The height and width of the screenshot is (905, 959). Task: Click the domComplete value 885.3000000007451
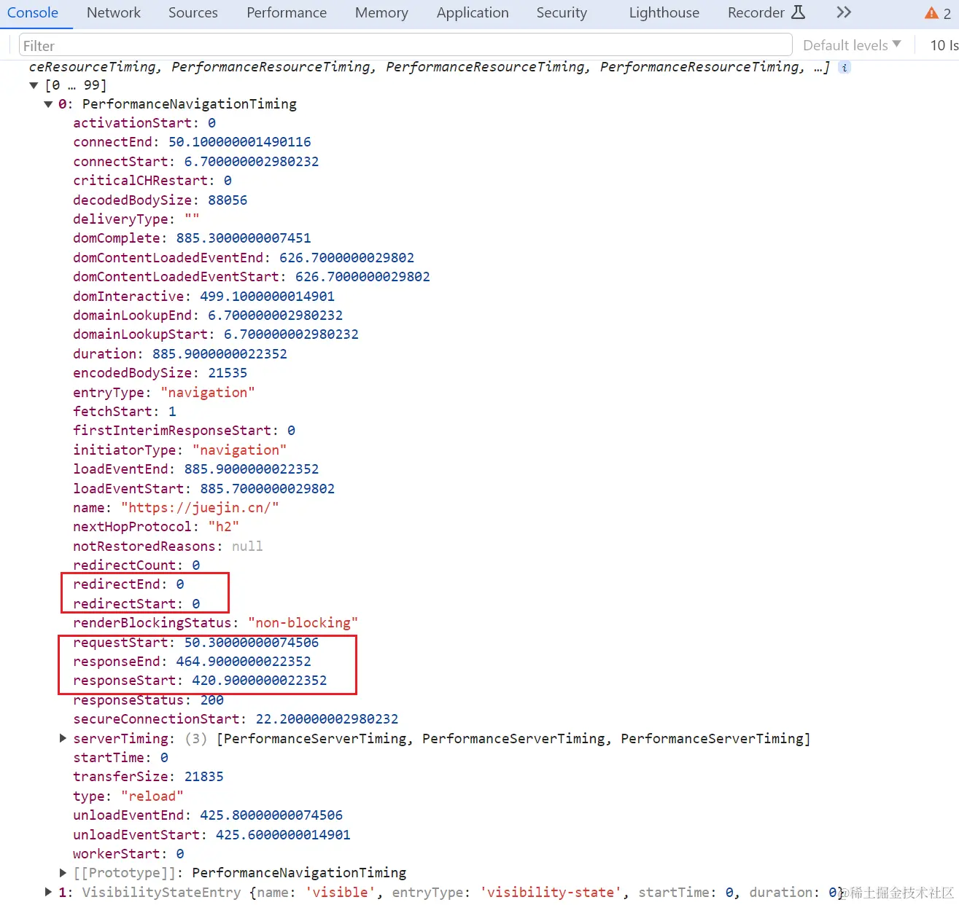point(244,238)
